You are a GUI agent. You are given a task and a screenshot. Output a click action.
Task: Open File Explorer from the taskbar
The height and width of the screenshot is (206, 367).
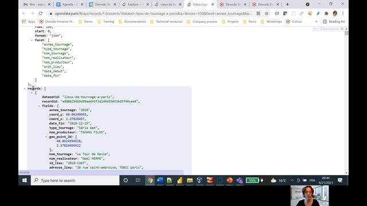190,180
